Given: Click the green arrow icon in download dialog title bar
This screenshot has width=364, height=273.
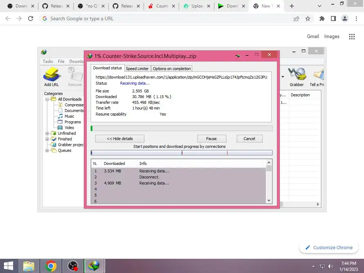Looking at the screenshot, I should (x=237, y=55).
